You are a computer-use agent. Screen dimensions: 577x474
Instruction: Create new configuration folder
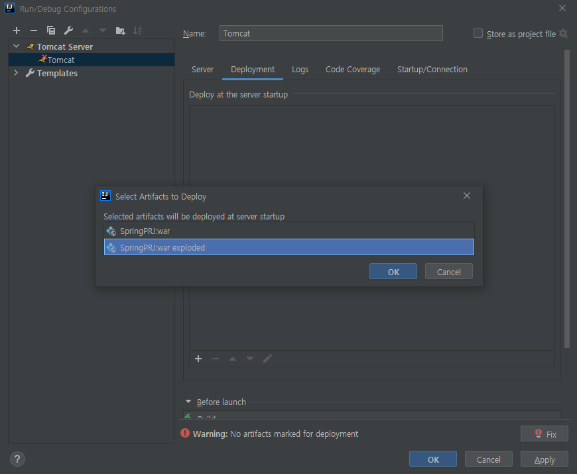point(120,30)
